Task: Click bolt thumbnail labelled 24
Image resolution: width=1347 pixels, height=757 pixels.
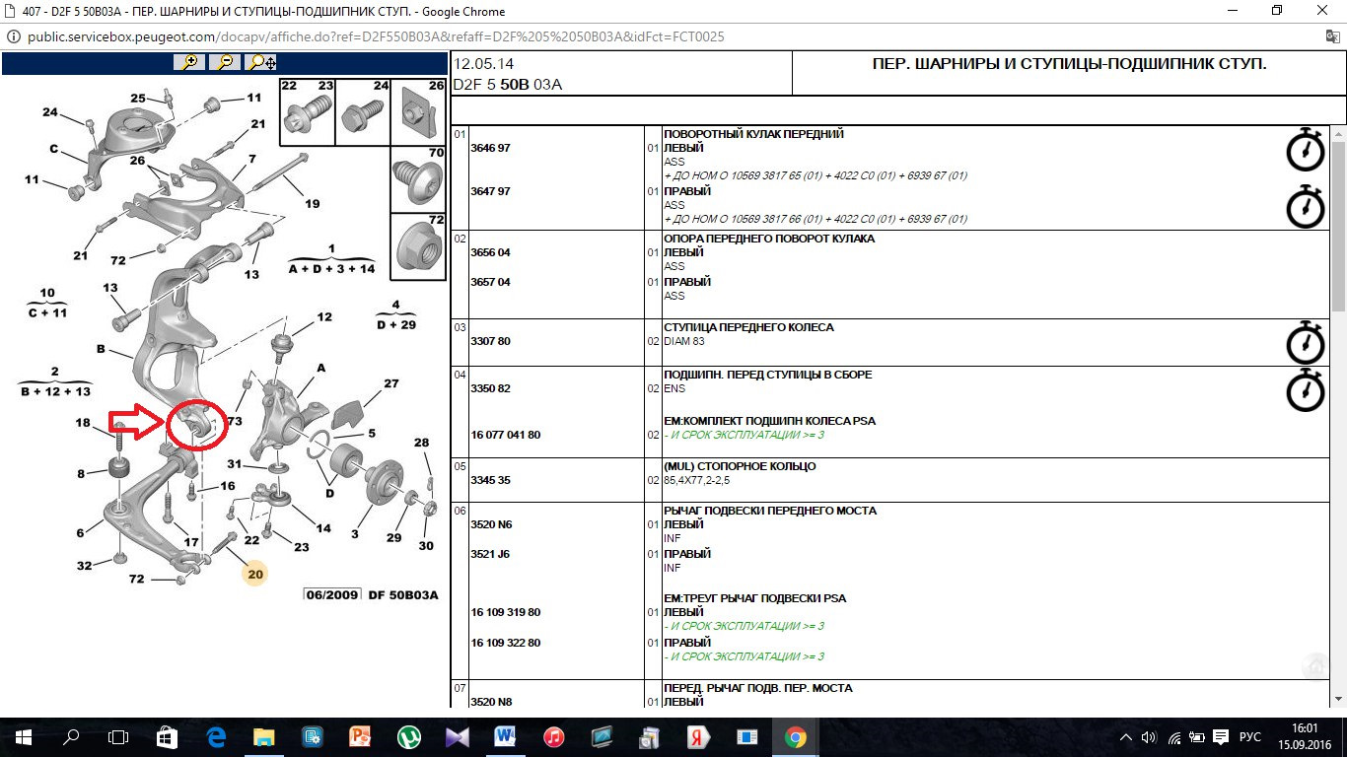Action: coord(364,112)
